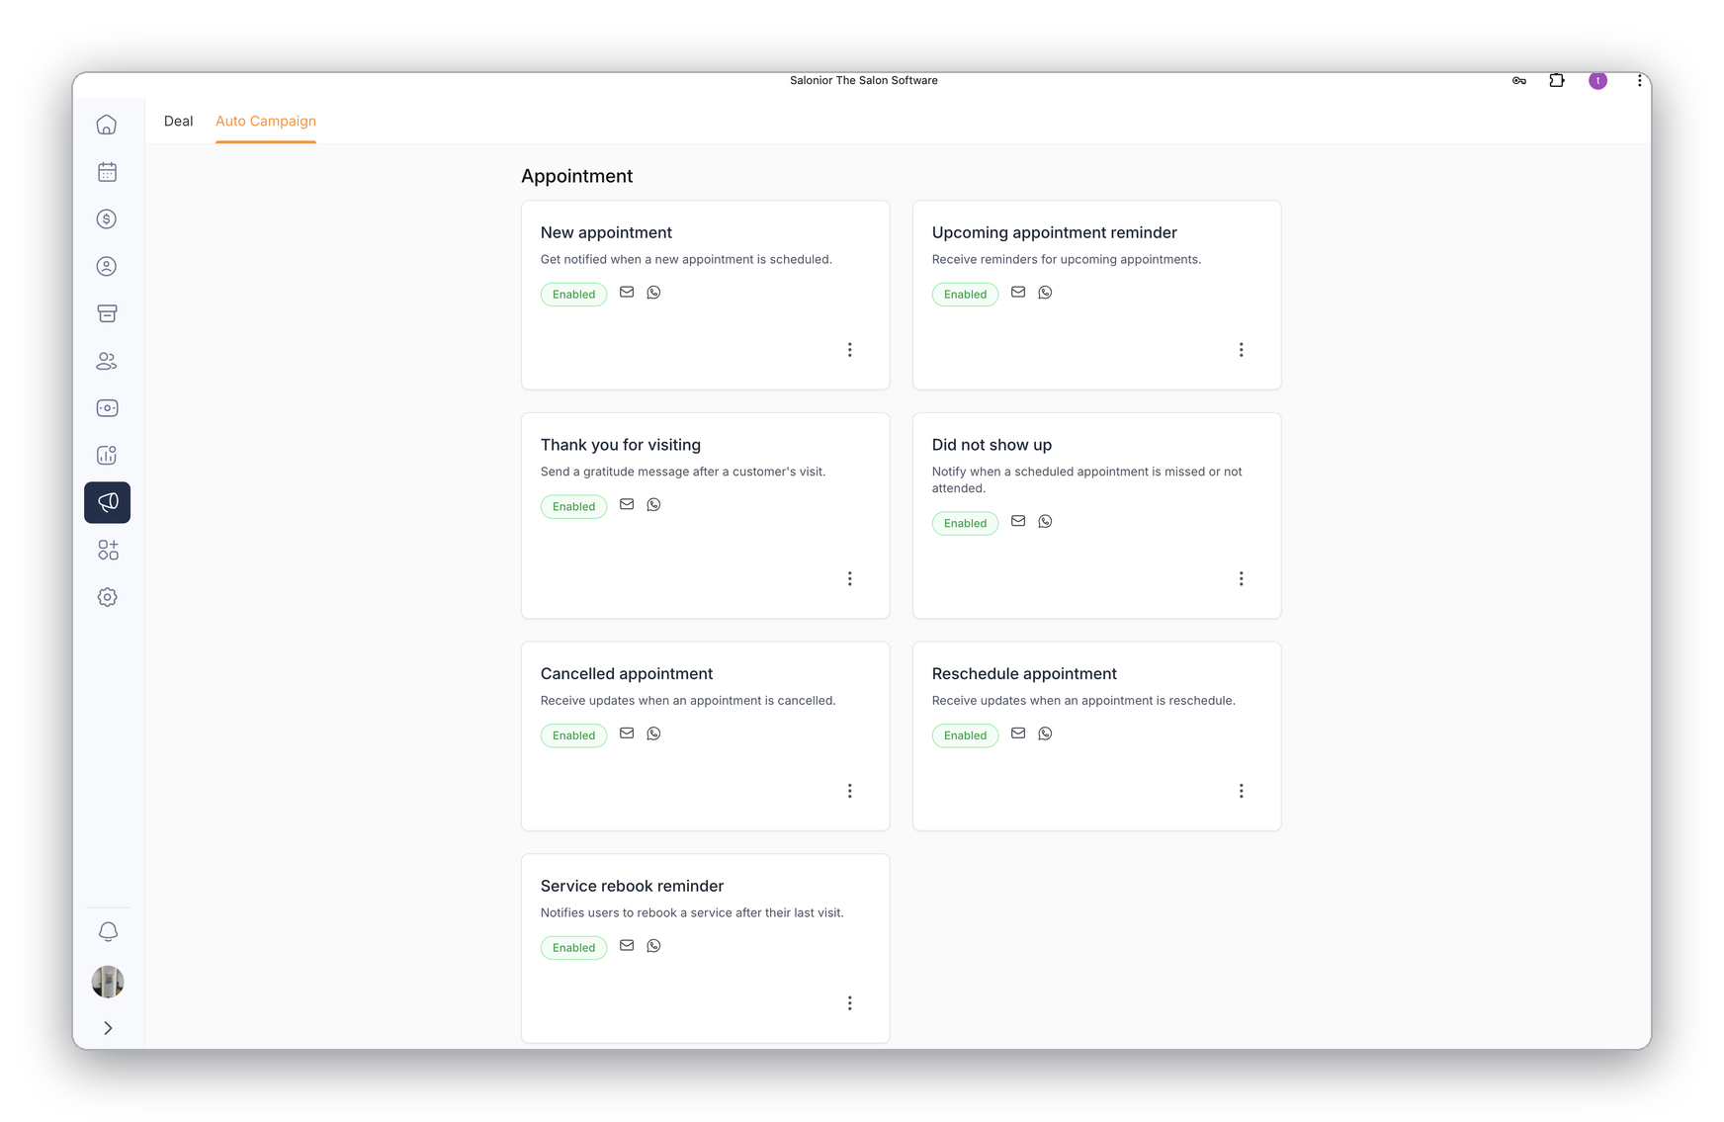Click the email icon on Cancelled appointment
Screen dimensions: 1724x1122
click(627, 734)
